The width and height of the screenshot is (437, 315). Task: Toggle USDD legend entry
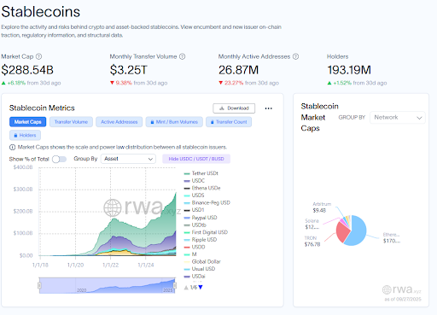click(x=195, y=247)
